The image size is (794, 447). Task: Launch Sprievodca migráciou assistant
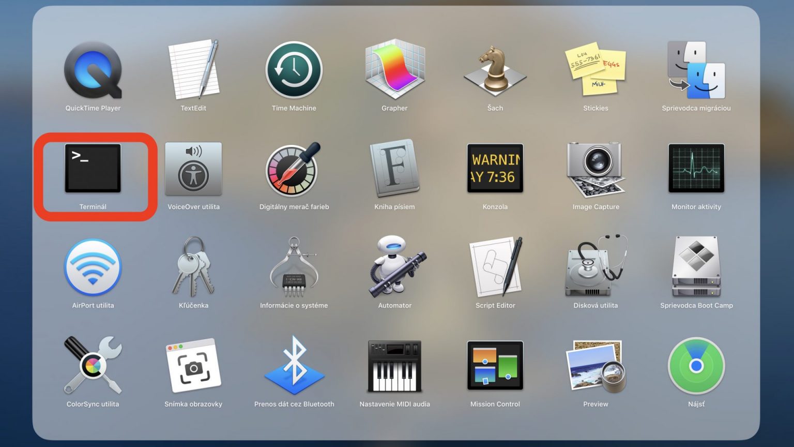[696, 70]
